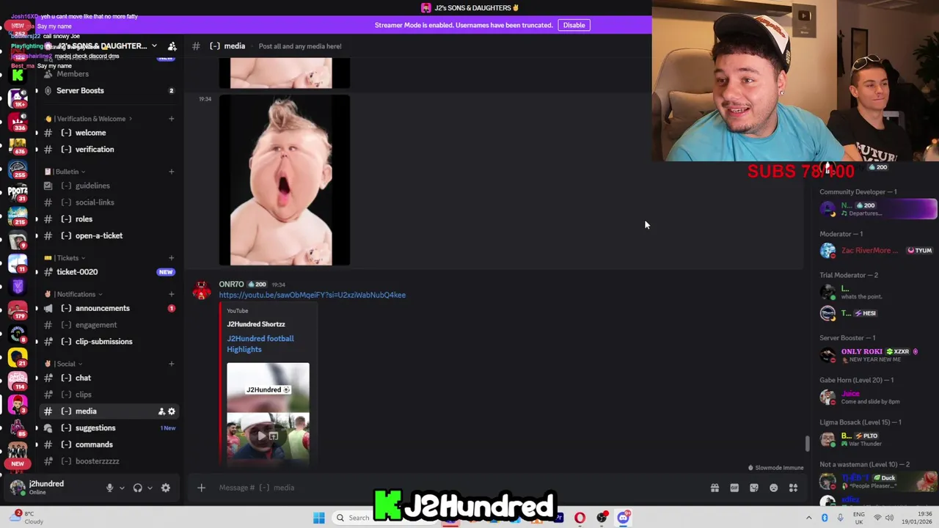The width and height of the screenshot is (939, 528).
Task: Click the plus attach button in message bar
Action: [x=201, y=488]
